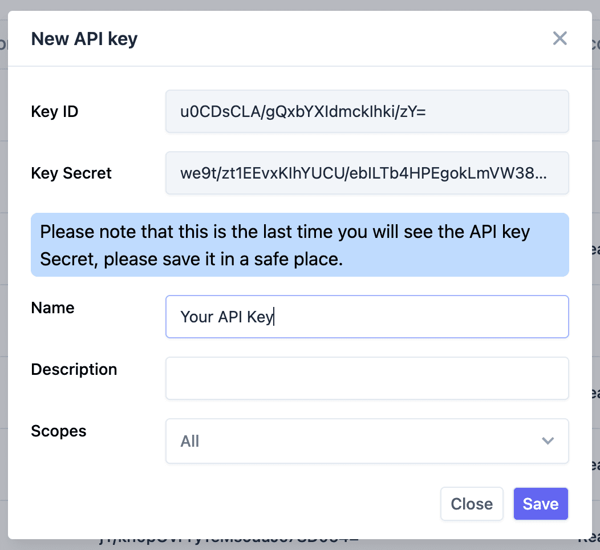Open the Scopes dropdown showing All
600x550 pixels.
coord(367,440)
